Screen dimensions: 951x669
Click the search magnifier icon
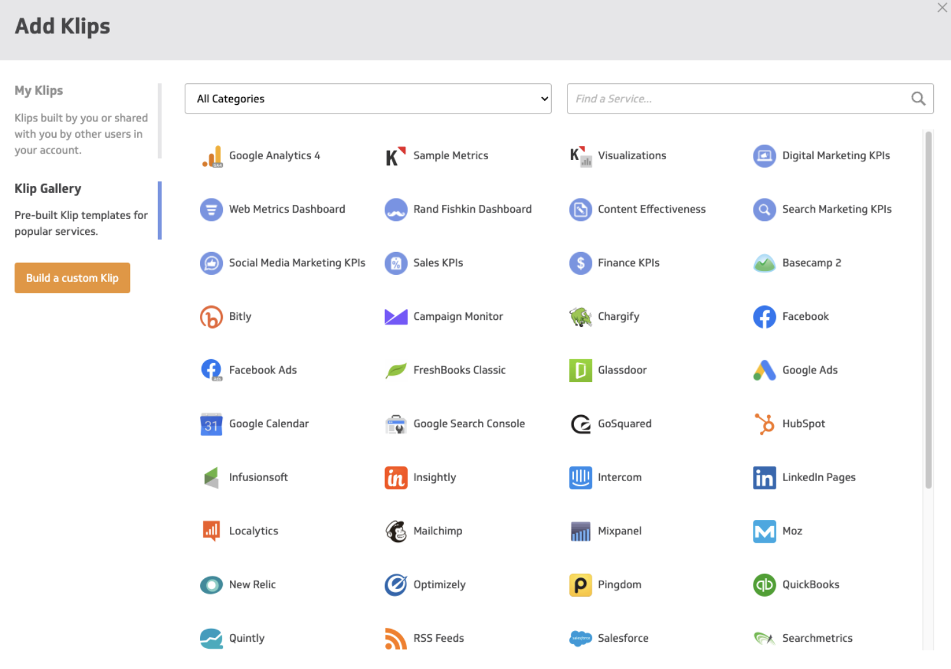[x=918, y=99]
